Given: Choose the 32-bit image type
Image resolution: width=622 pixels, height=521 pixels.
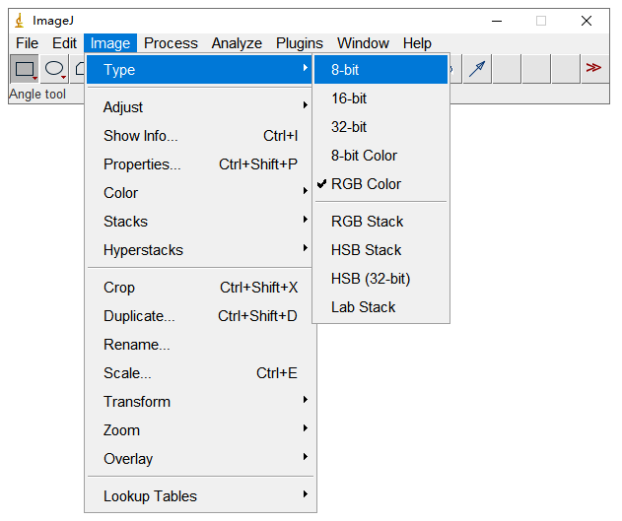Looking at the screenshot, I should point(349,127).
